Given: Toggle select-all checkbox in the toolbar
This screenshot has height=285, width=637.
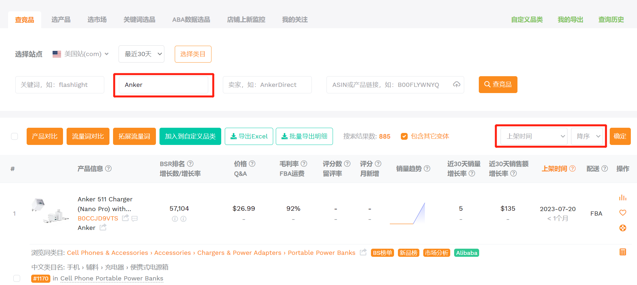Looking at the screenshot, I should (x=15, y=136).
